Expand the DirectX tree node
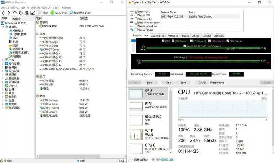The image size is (274, 163). 3,85
